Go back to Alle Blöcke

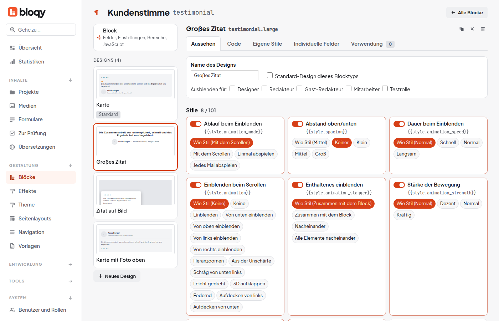(x=467, y=12)
